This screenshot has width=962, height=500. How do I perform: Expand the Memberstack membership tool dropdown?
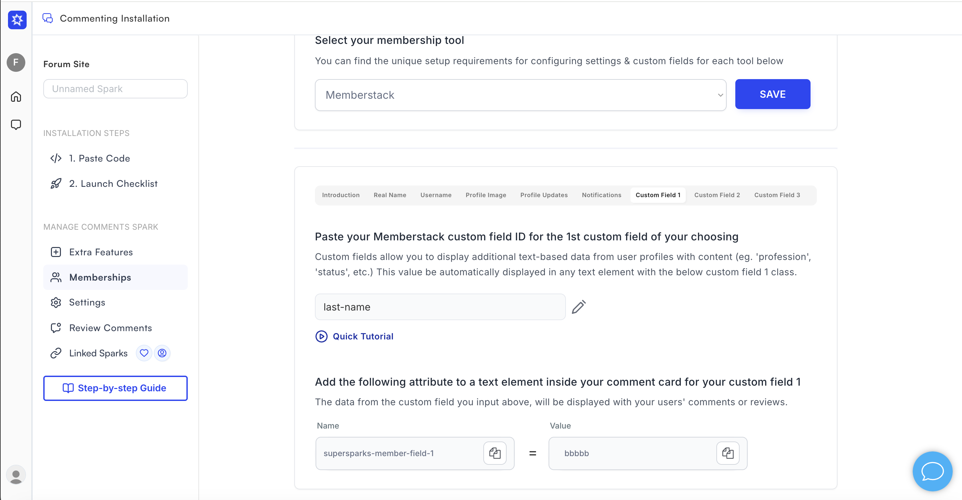coord(520,95)
